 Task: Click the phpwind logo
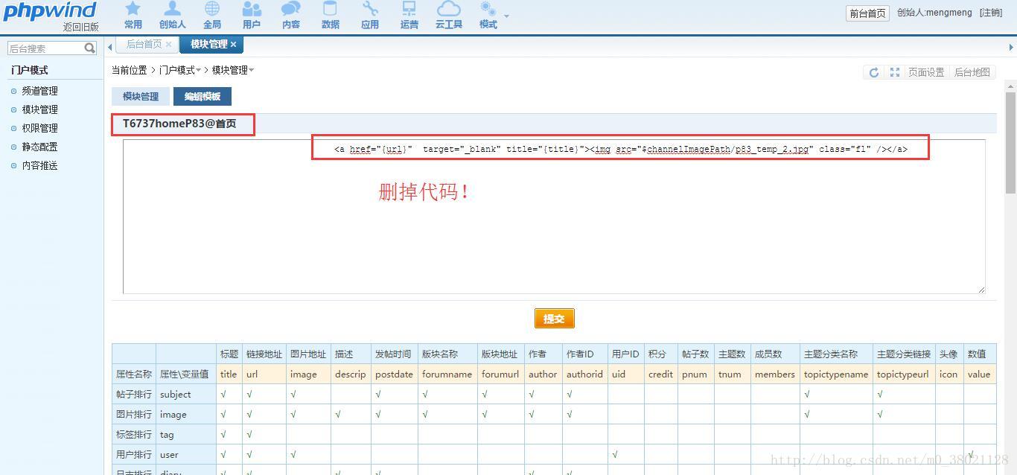(49, 10)
